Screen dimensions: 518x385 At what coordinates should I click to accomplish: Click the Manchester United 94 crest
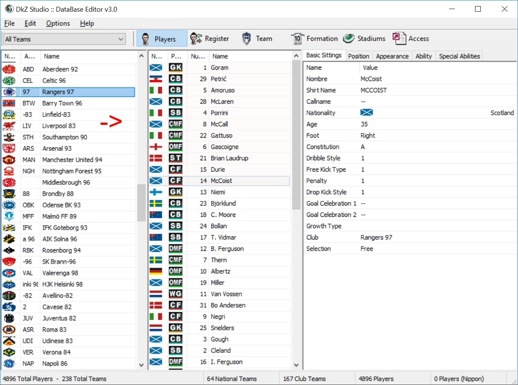coord(9,160)
